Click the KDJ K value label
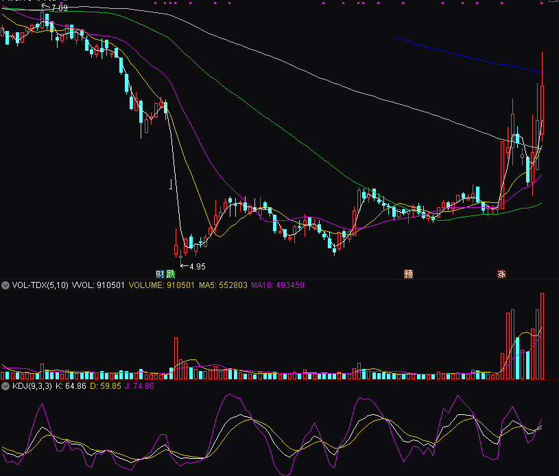This screenshot has width=559, height=476. point(70,386)
